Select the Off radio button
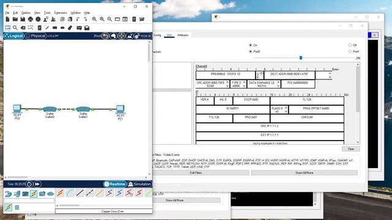Screen dimensions: 392x220 pos(350,45)
